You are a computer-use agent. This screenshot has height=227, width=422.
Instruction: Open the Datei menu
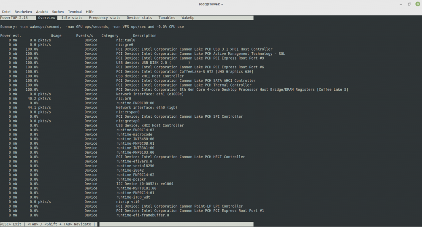point(6,11)
